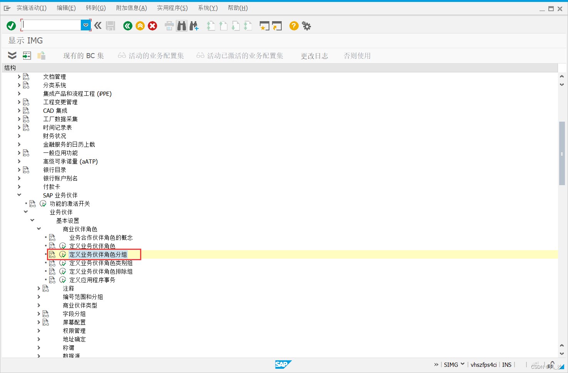Click the yellow Help question mark icon
Viewport: 568px width, 373px height.
coord(294,26)
